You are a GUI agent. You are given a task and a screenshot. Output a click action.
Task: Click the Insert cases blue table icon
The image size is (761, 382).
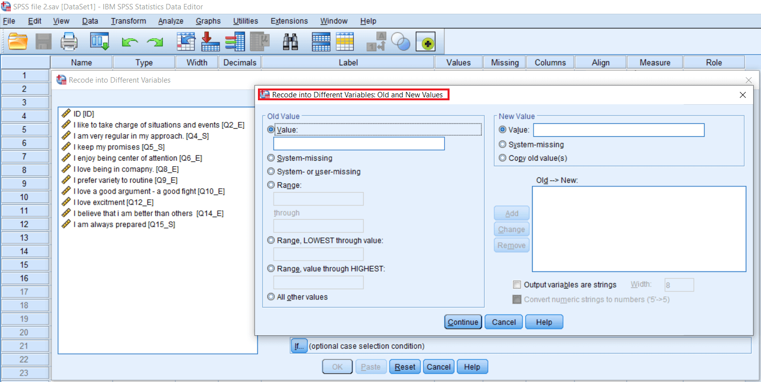(321, 42)
